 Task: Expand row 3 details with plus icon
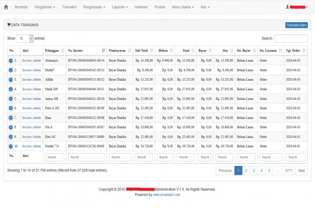pos(11,80)
